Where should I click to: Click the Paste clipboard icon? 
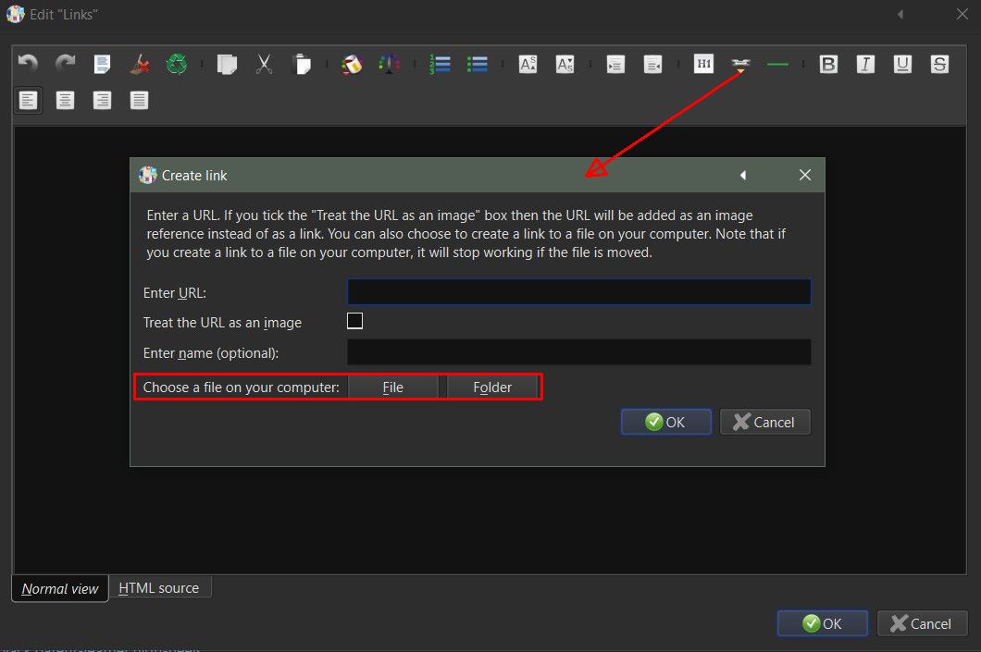pyautogui.click(x=302, y=64)
